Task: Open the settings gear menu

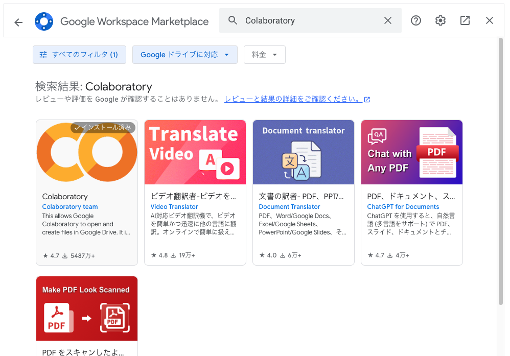Action: click(x=441, y=20)
